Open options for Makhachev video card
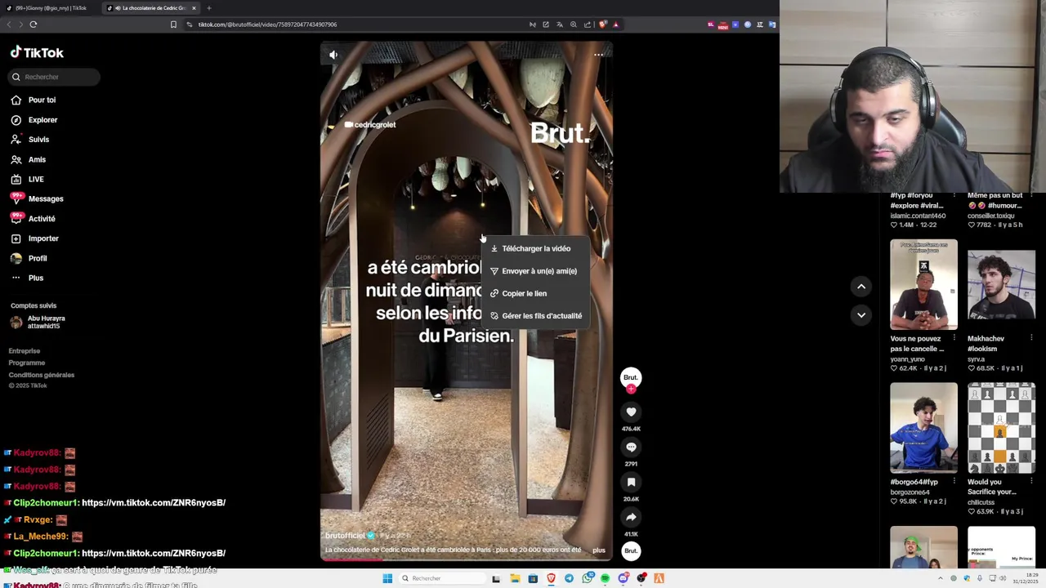This screenshot has width=1046, height=588. tap(1031, 338)
